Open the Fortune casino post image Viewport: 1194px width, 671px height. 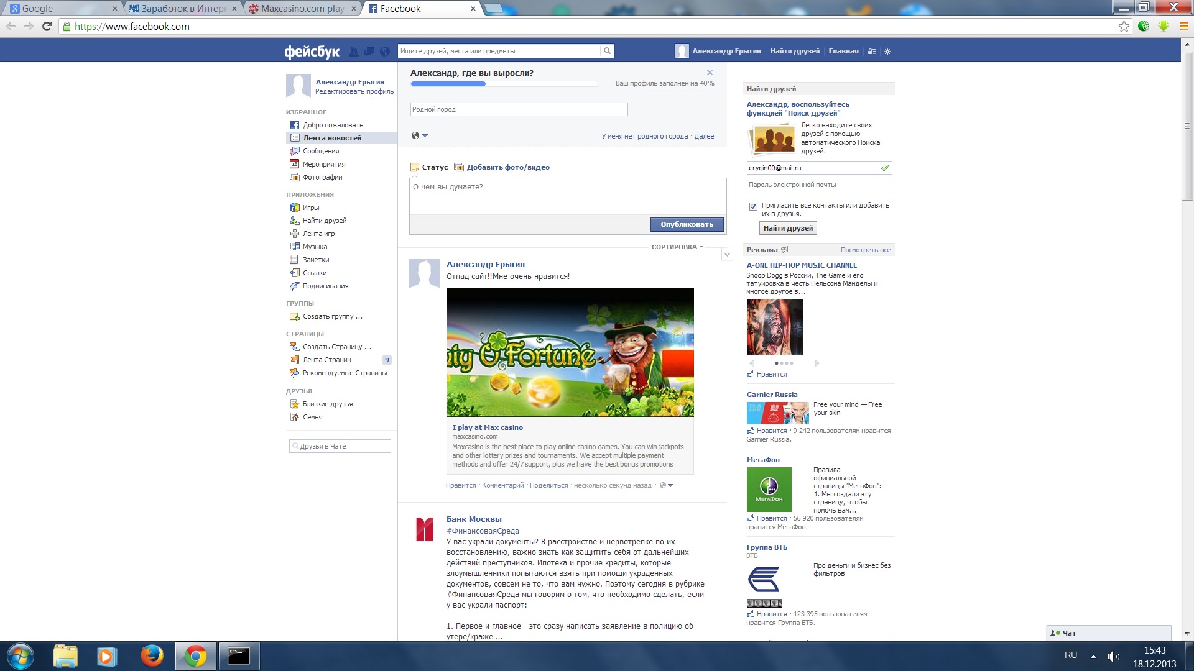click(x=570, y=352)
